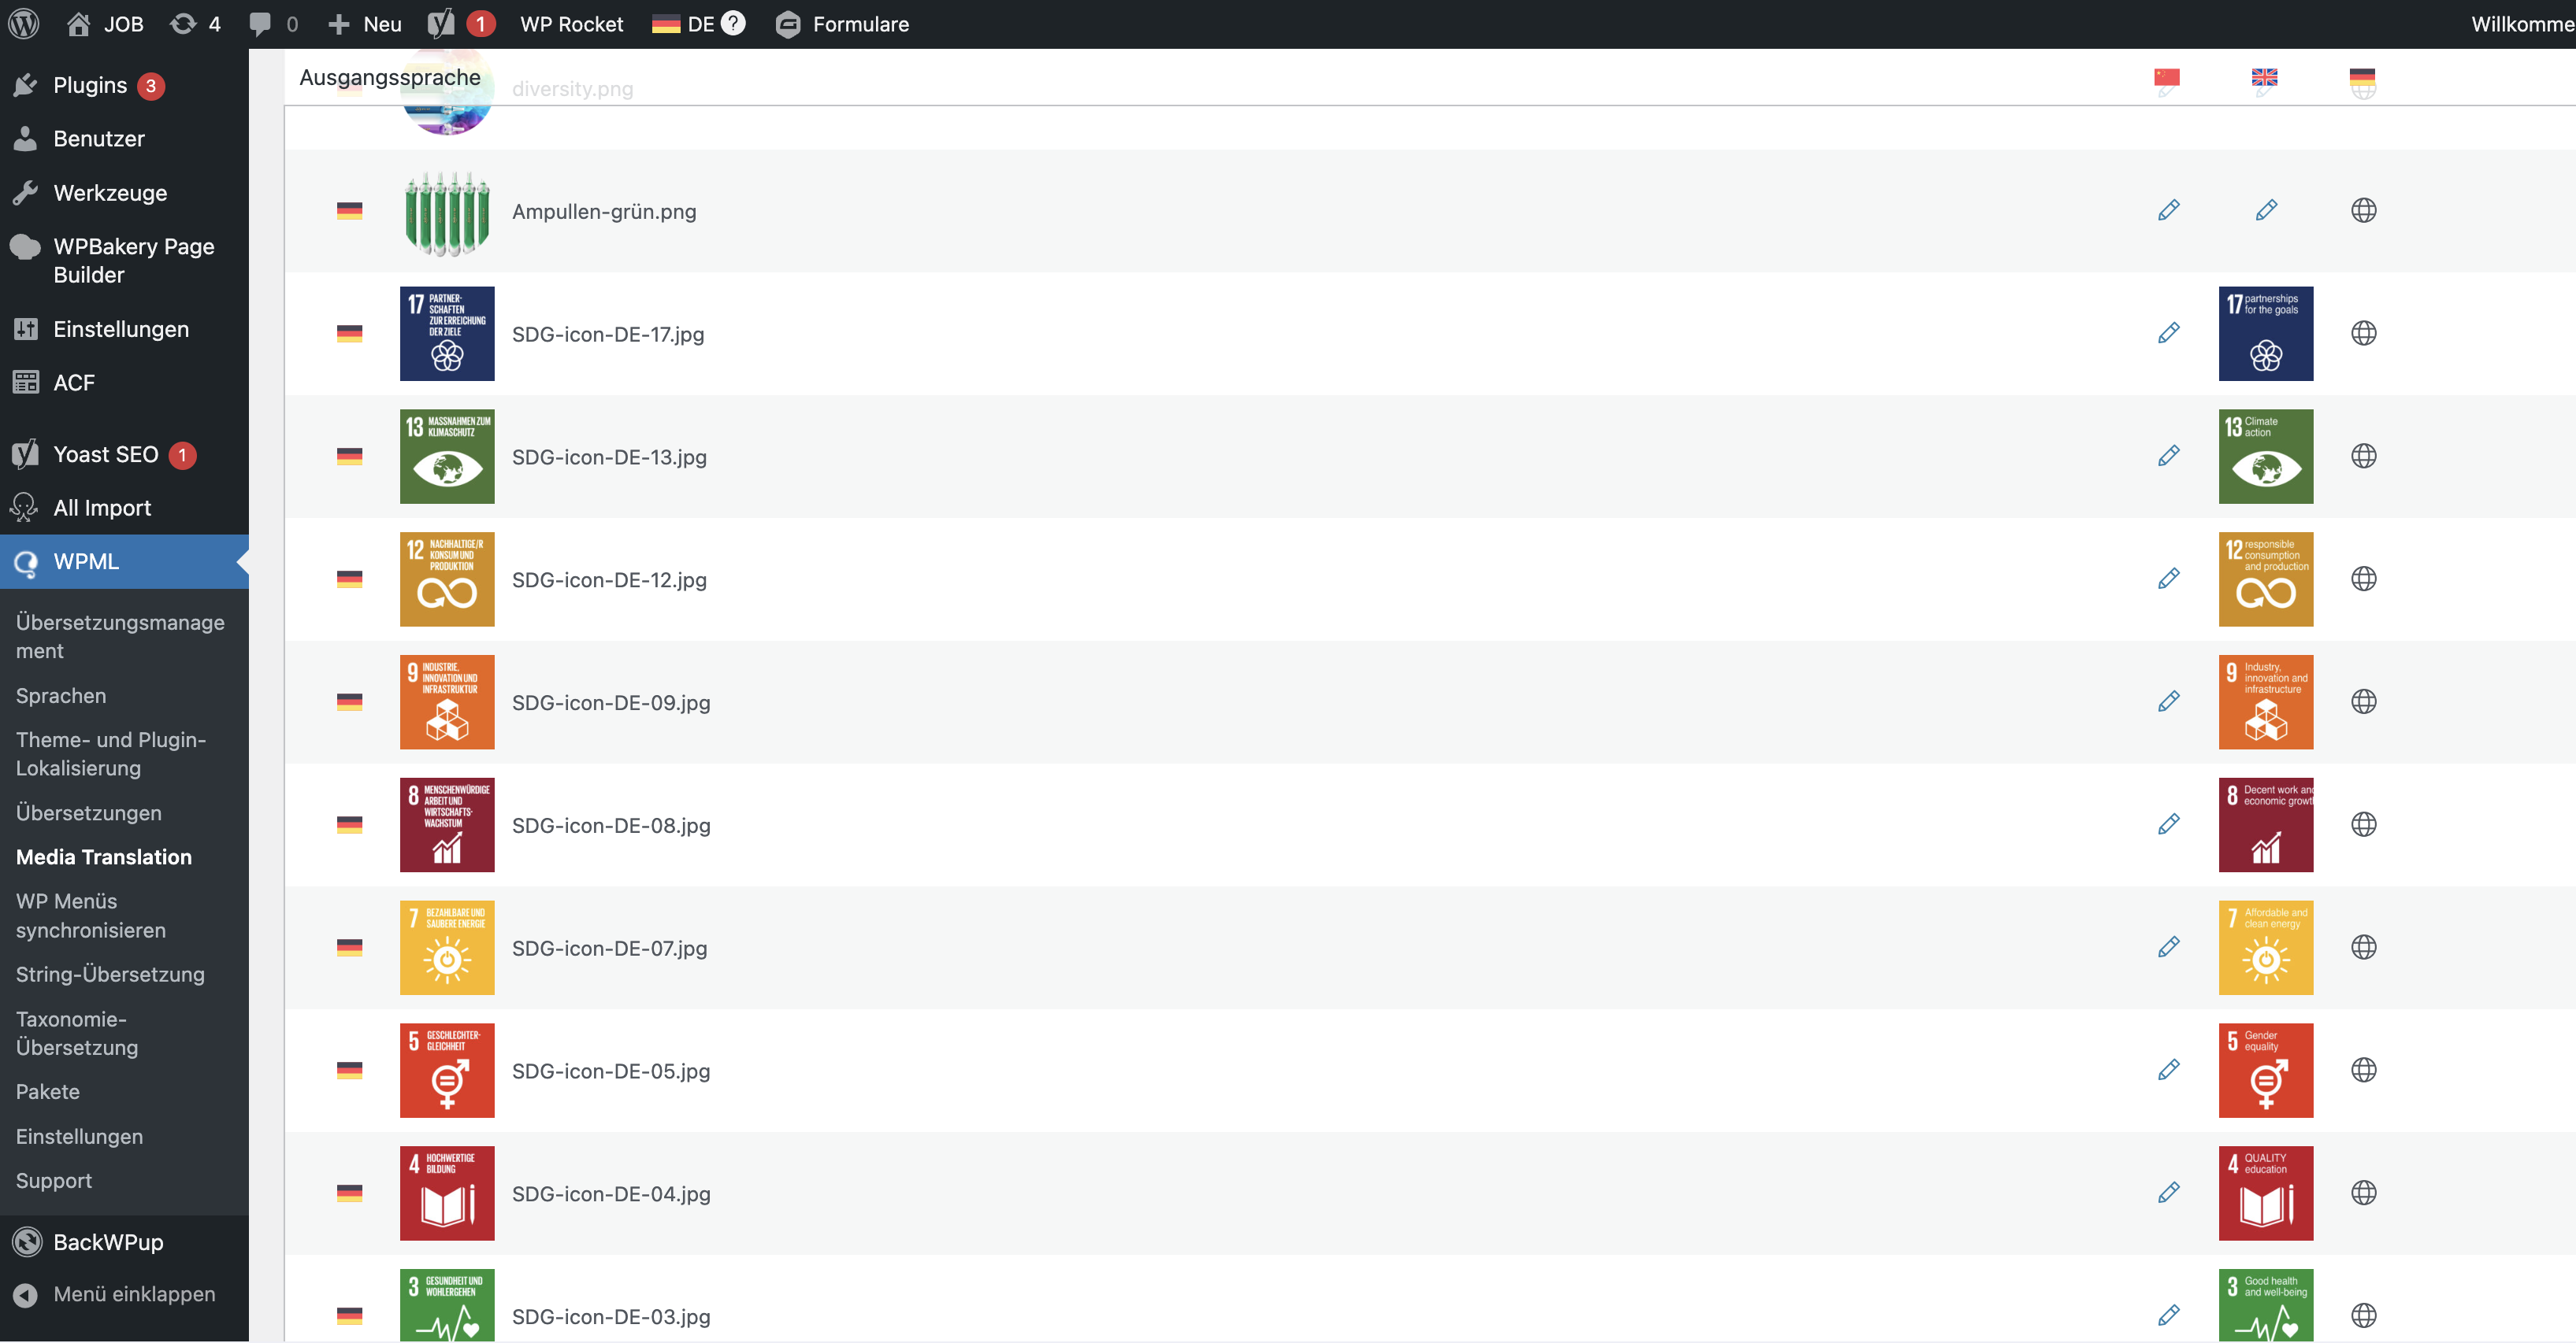The height and width of the screenshot is (1343, 2576).
Task: Click globe icon in SDG-icon-DE-17.jpg row
Action: (2363, 333)
